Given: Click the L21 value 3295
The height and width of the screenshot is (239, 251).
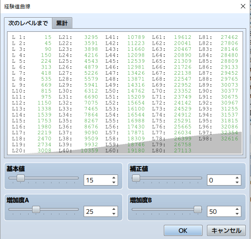Looking at the screenshot, I should [x=91, y=37].
